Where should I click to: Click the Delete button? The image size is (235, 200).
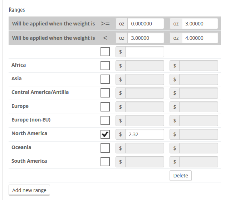pyautogui.click(x=180, y=176)
